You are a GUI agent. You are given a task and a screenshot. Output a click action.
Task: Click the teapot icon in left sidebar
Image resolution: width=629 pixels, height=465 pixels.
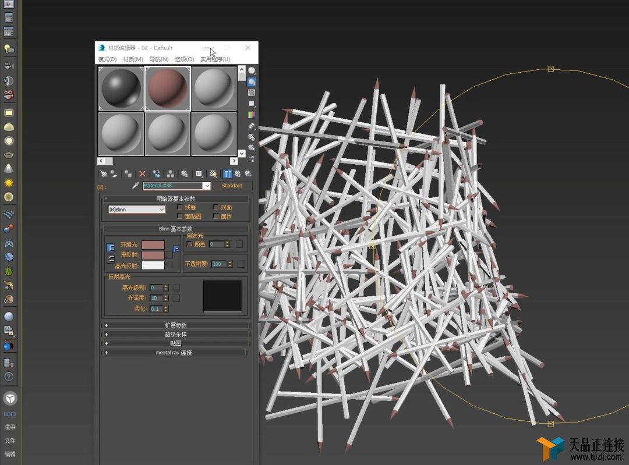[x=9, y=155]
